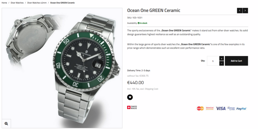Screen dimensions: 258x129
Task: Go to next product arrow
Action: pyautogui.click(x=245, y=11)
